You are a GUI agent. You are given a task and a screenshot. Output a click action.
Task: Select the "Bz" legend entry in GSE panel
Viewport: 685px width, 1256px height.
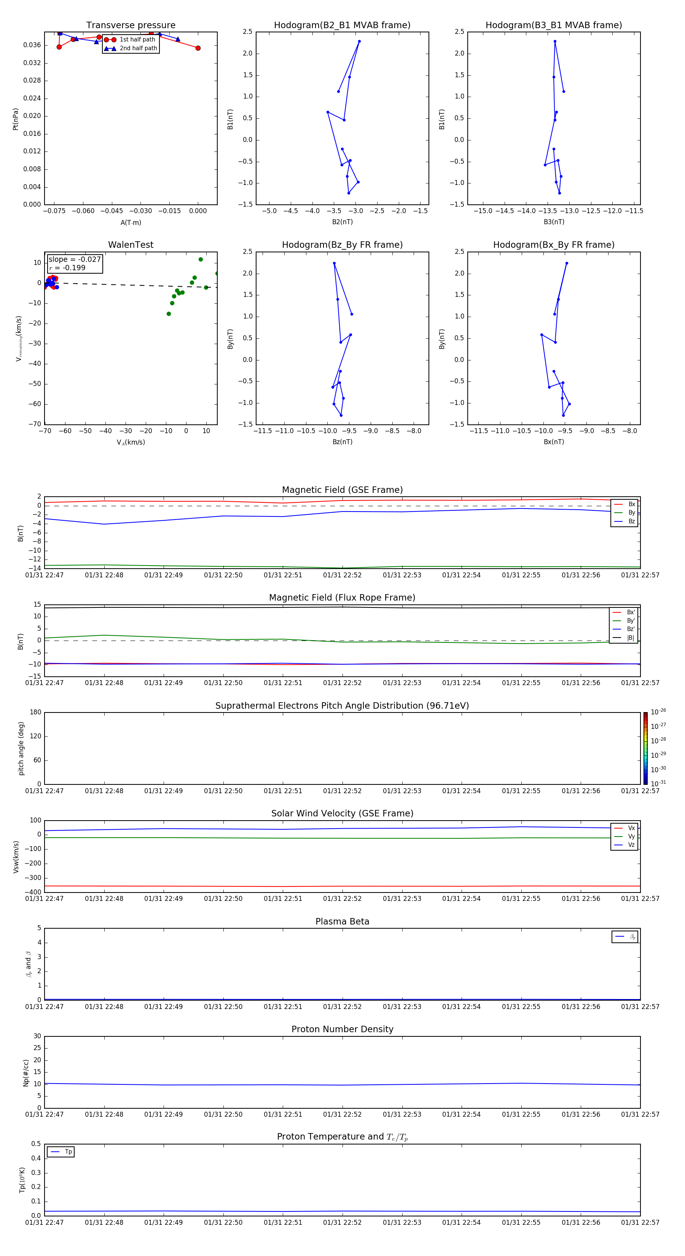coord(624,521)
